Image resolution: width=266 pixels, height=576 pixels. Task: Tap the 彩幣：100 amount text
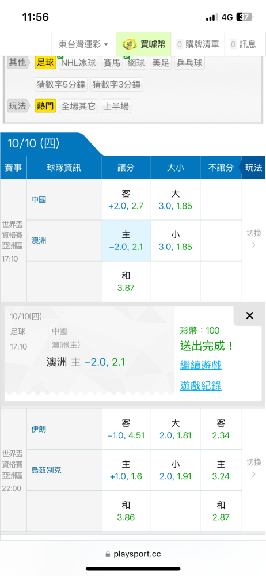tap(200, 330)
